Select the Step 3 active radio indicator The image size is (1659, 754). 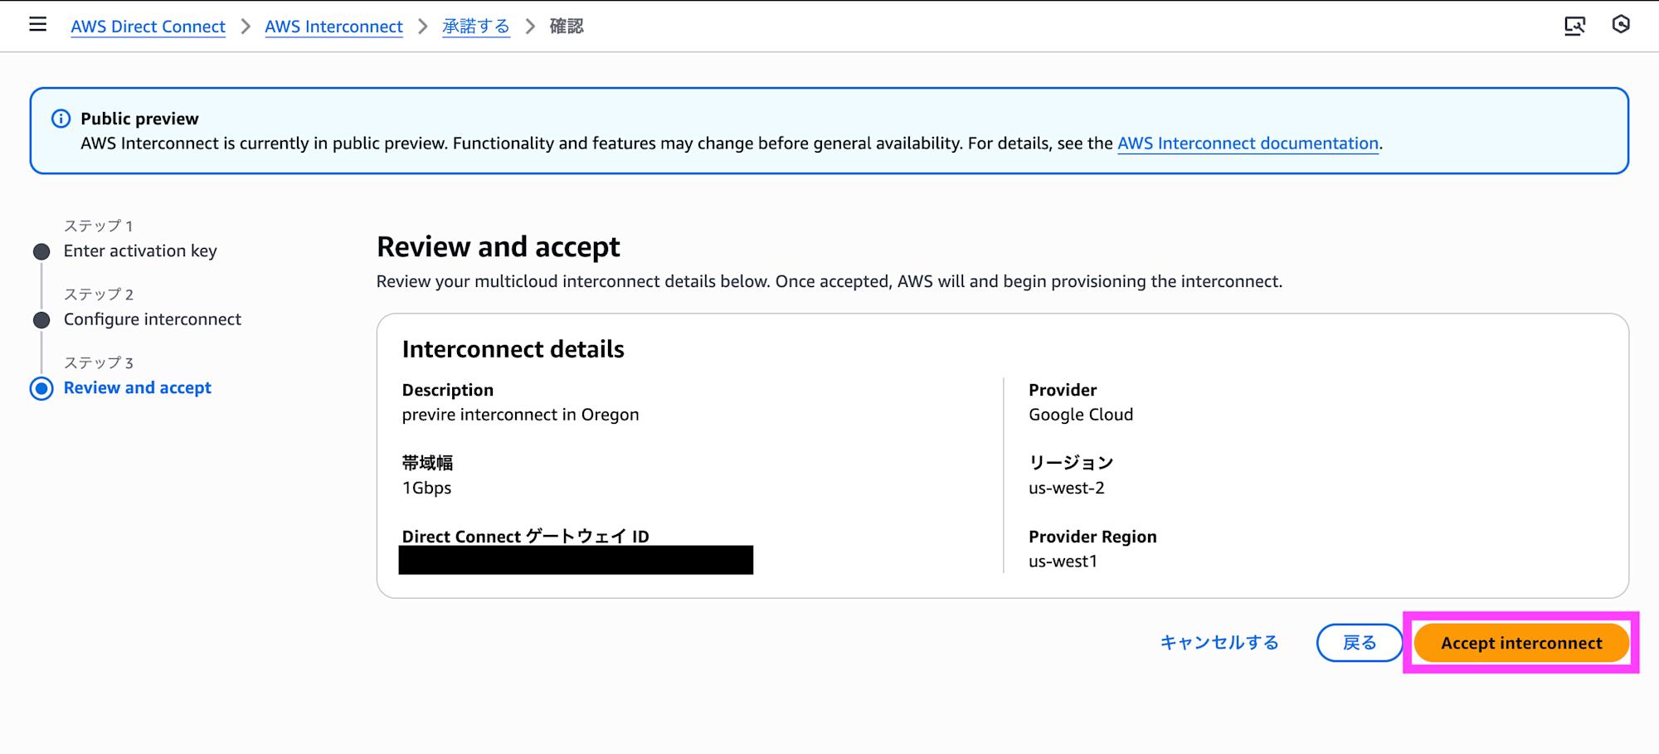click(x=41, y=388)
